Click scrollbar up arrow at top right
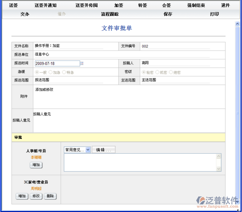 tap(237, 24)
